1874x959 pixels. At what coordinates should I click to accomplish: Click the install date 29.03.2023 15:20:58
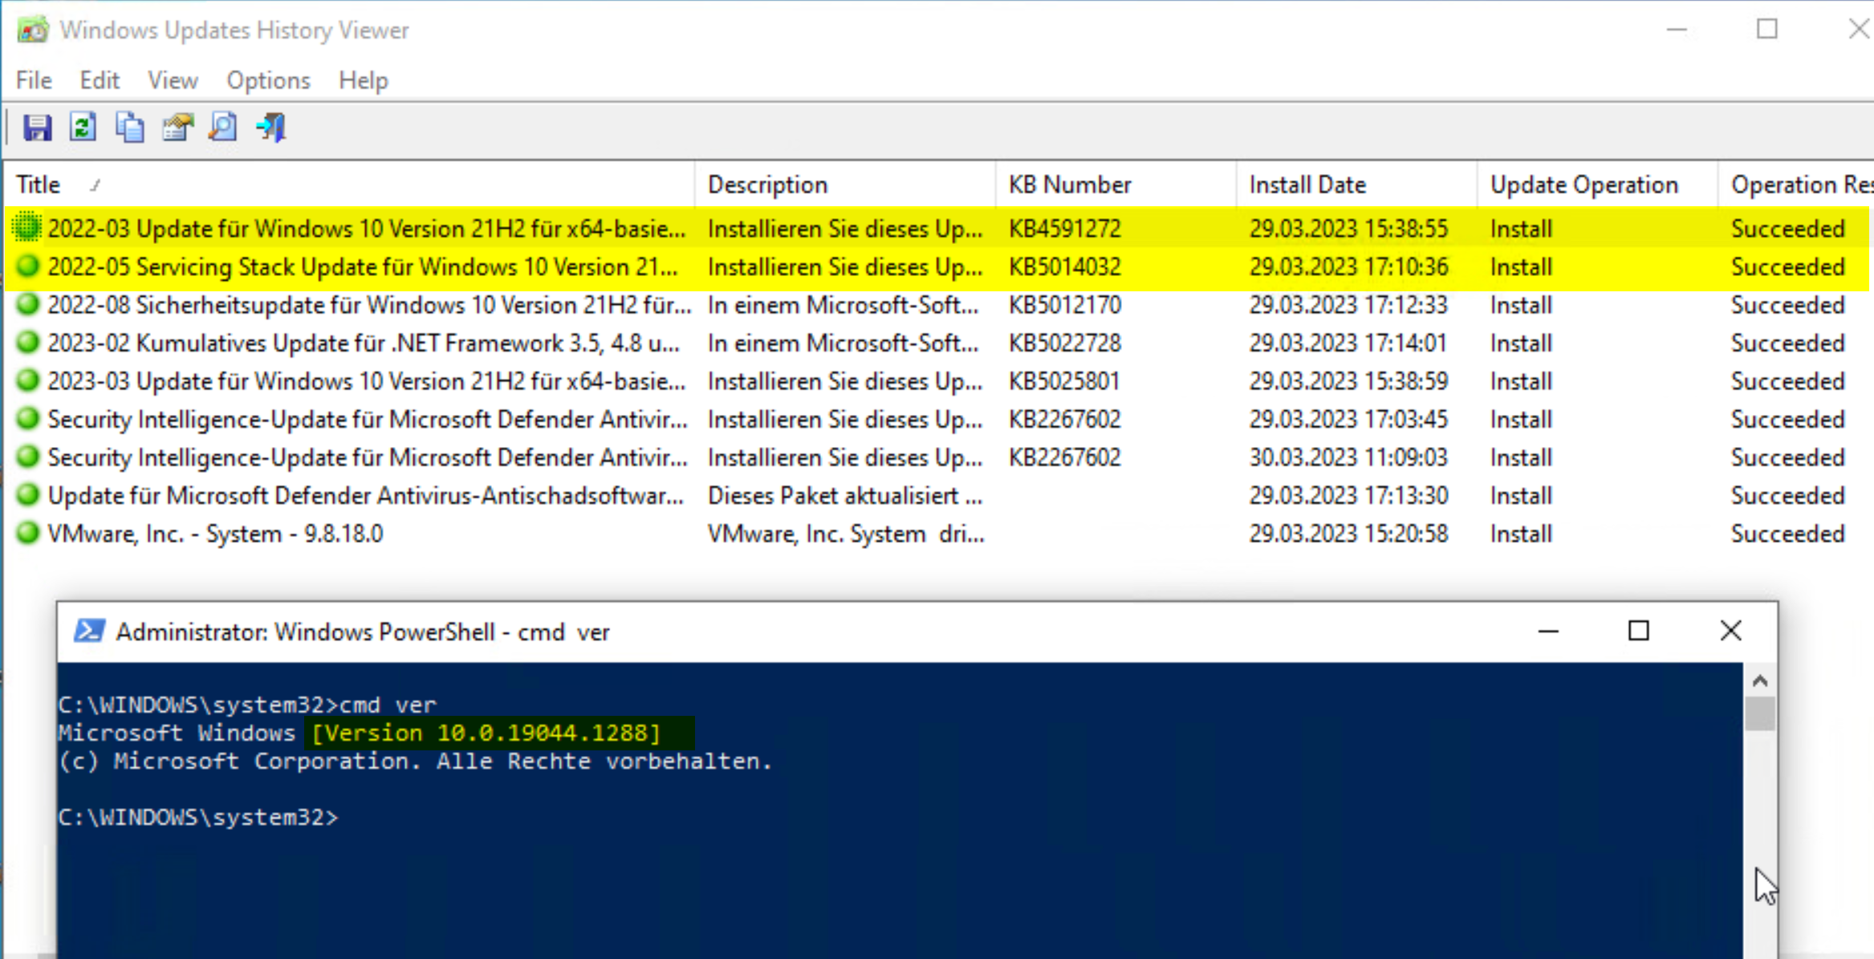tap(1348, 534)
